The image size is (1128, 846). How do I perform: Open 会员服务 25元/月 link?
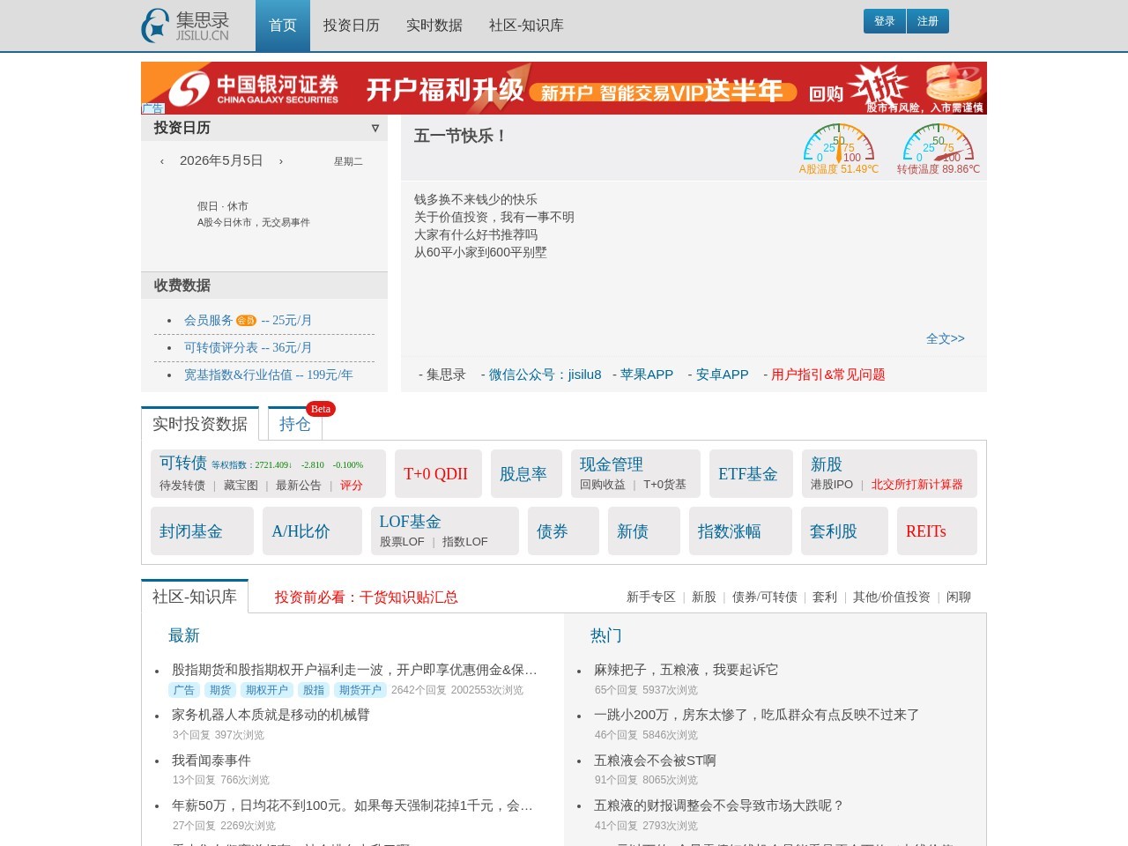(248, 321)
